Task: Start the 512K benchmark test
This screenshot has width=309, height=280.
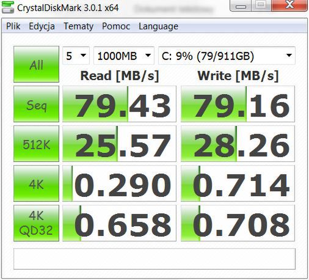Action: pyautogui.click(x=36, y=144)
